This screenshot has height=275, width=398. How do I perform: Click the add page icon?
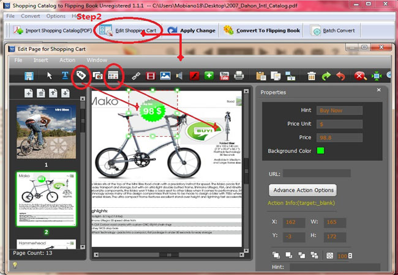[x=28, y=93]
